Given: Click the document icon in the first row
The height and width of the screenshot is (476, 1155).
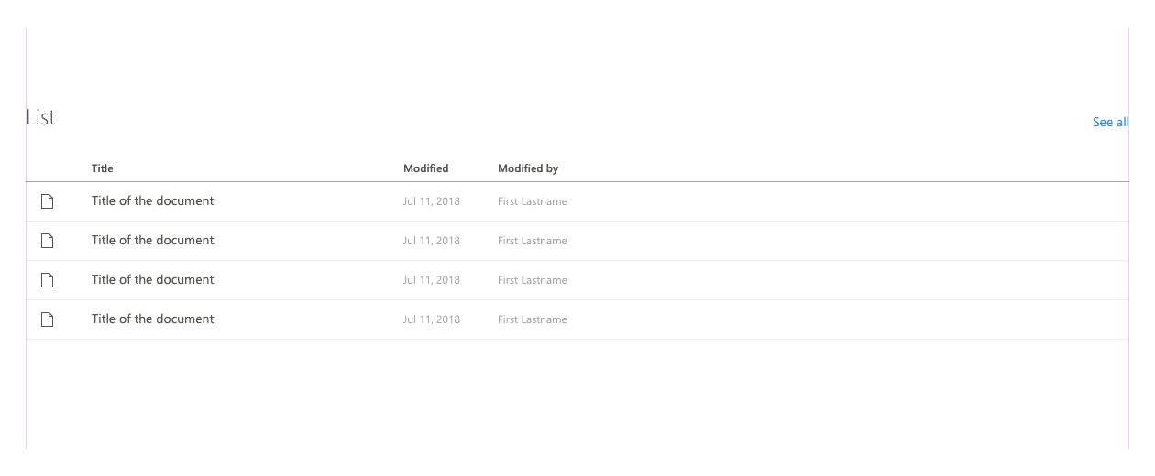Looking at the screenshot, I should (48, 201).
